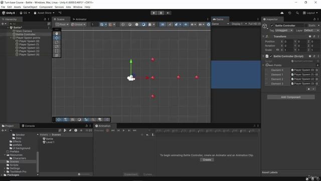Toggle the Static checkbox in Inspector

tap(306, 26)
